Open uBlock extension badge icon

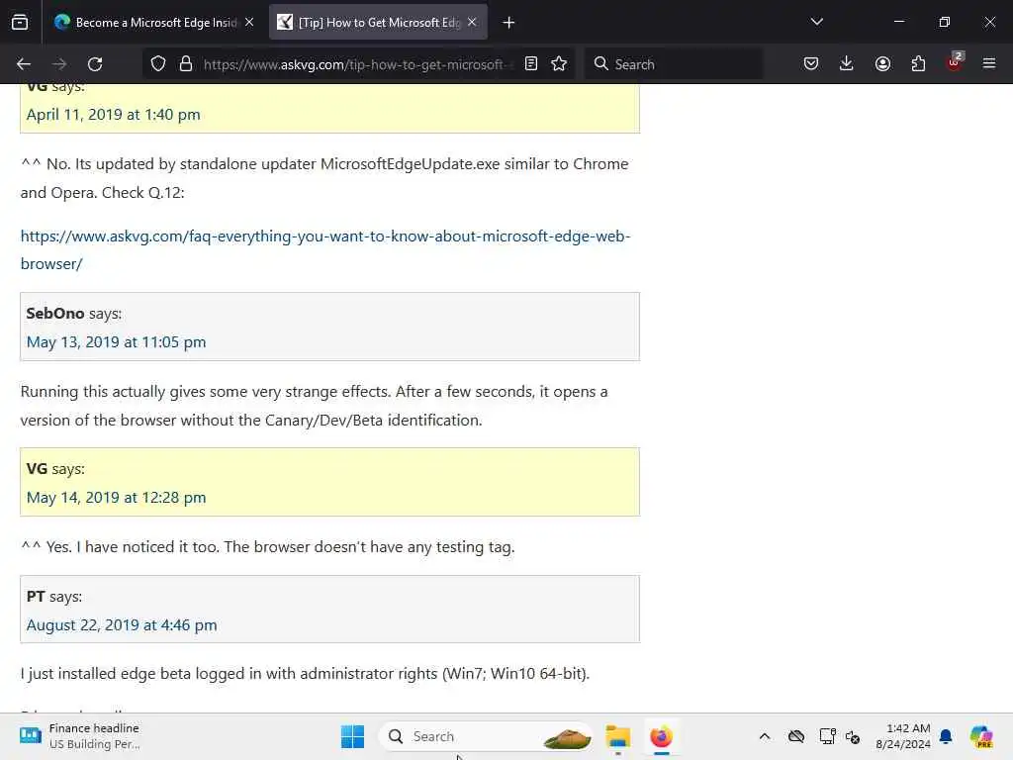[955, 62]
